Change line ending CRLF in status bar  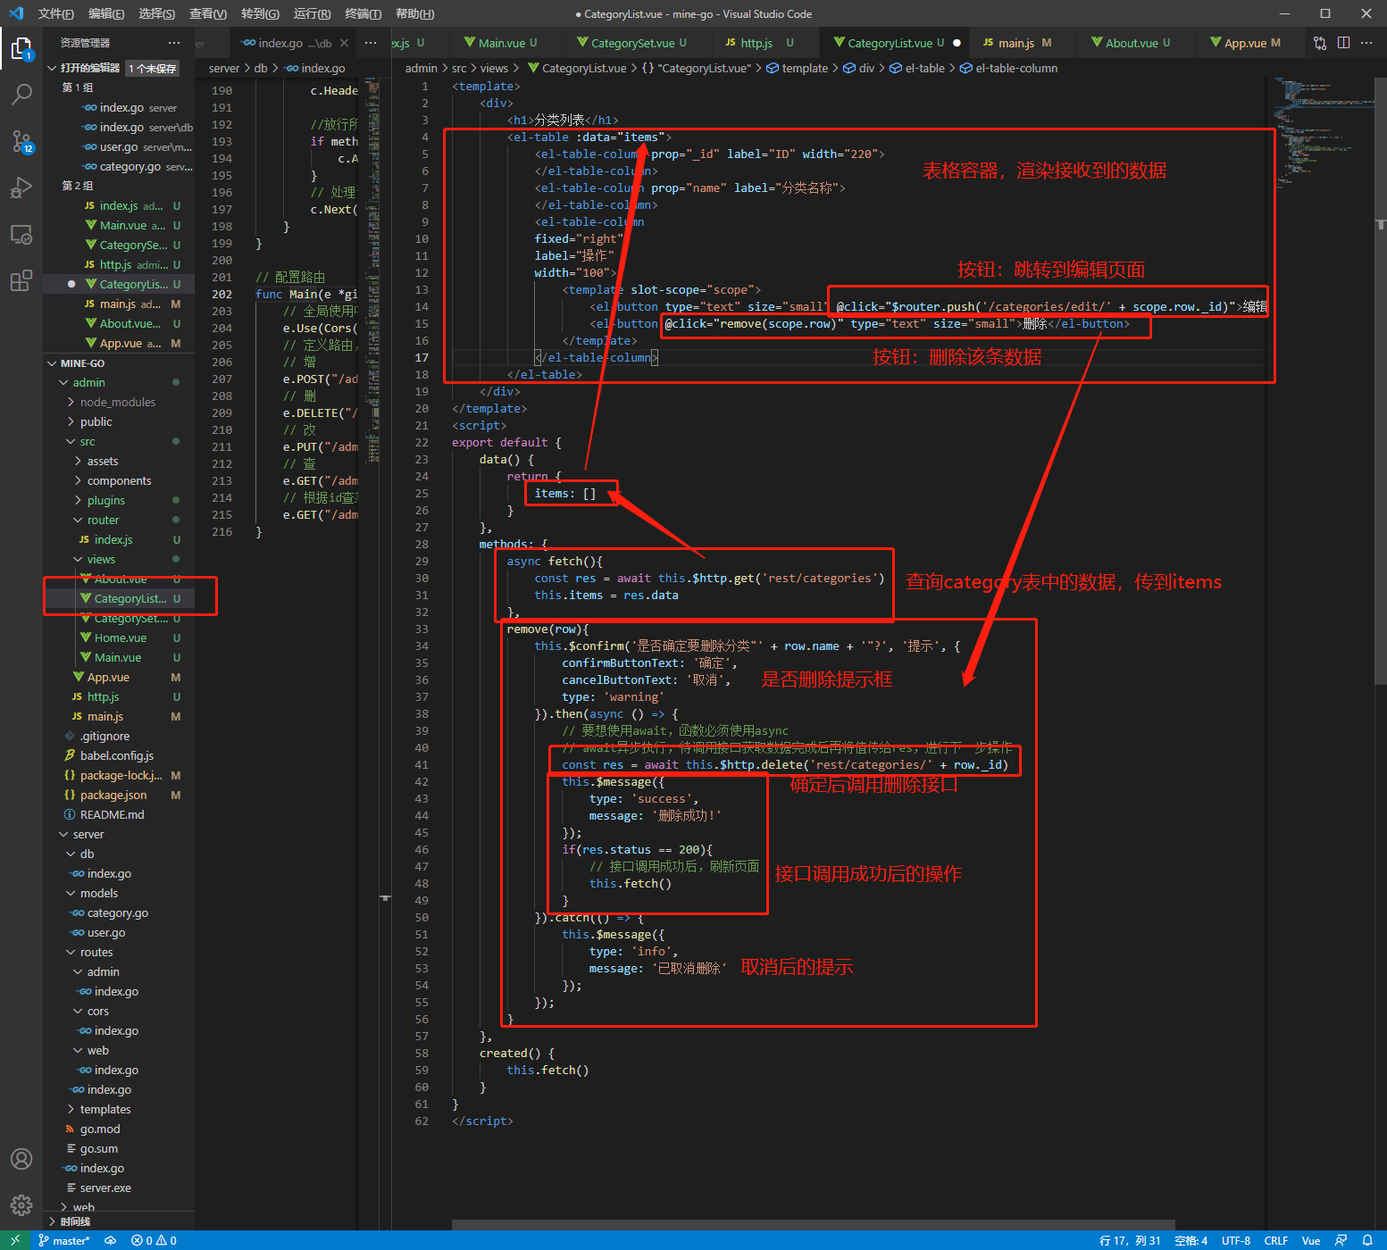[x=1275, y=1240]
